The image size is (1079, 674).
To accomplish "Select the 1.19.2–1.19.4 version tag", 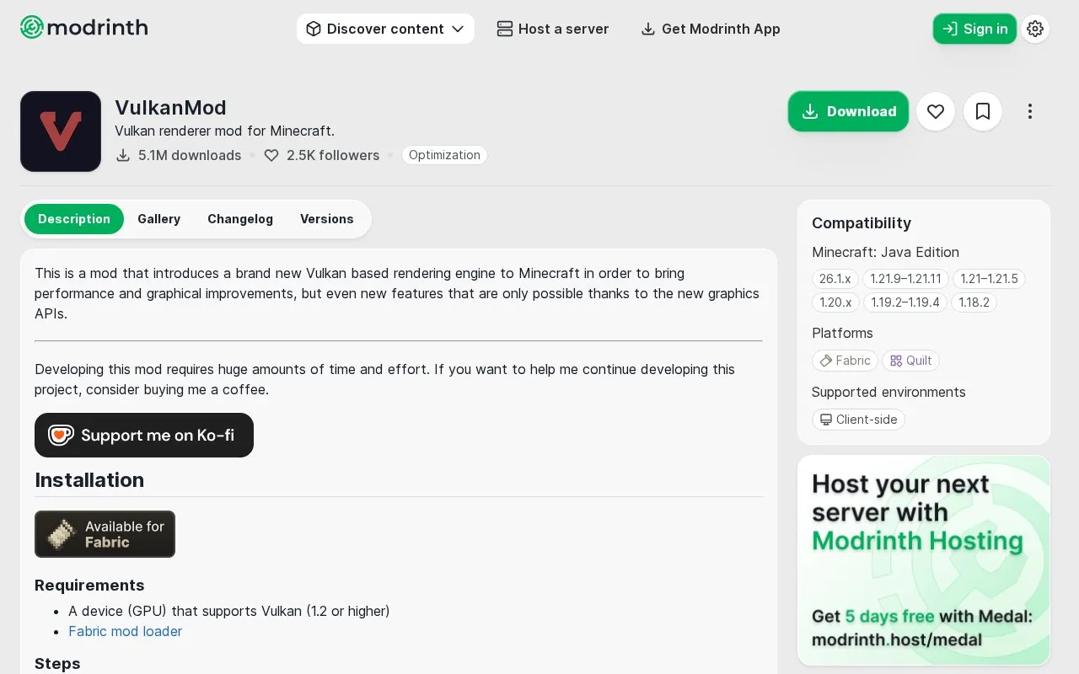I will pos(905,302).
